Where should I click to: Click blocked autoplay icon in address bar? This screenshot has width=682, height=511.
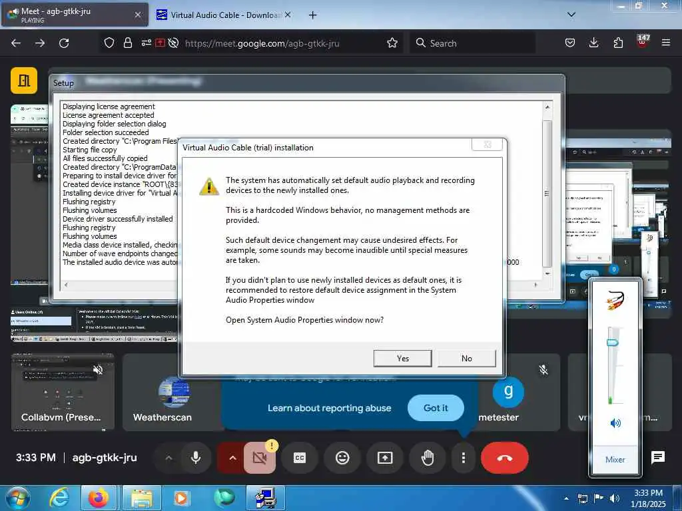174,43
